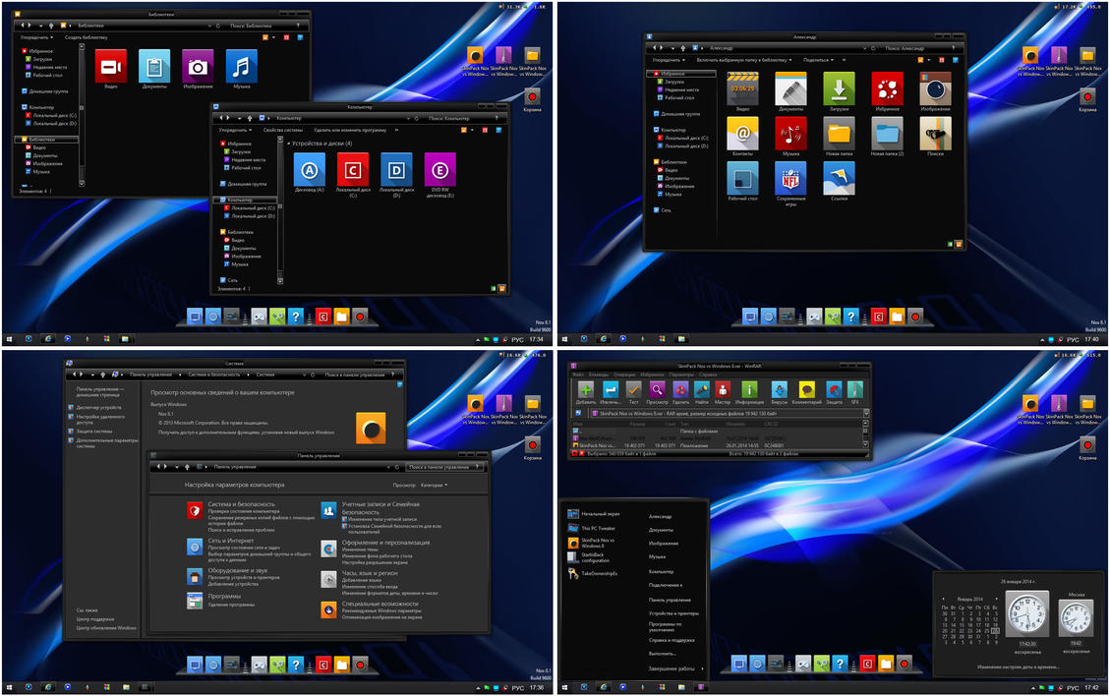Click Изменение настроек даты и времени link

[1017, 667]
